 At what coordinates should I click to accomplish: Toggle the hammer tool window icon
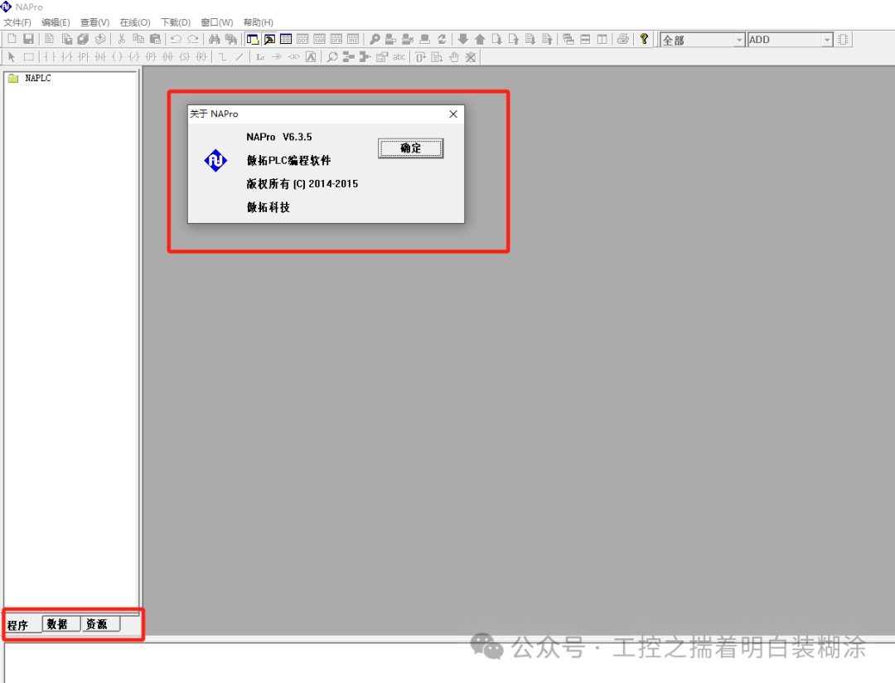(x=269, y=39)
